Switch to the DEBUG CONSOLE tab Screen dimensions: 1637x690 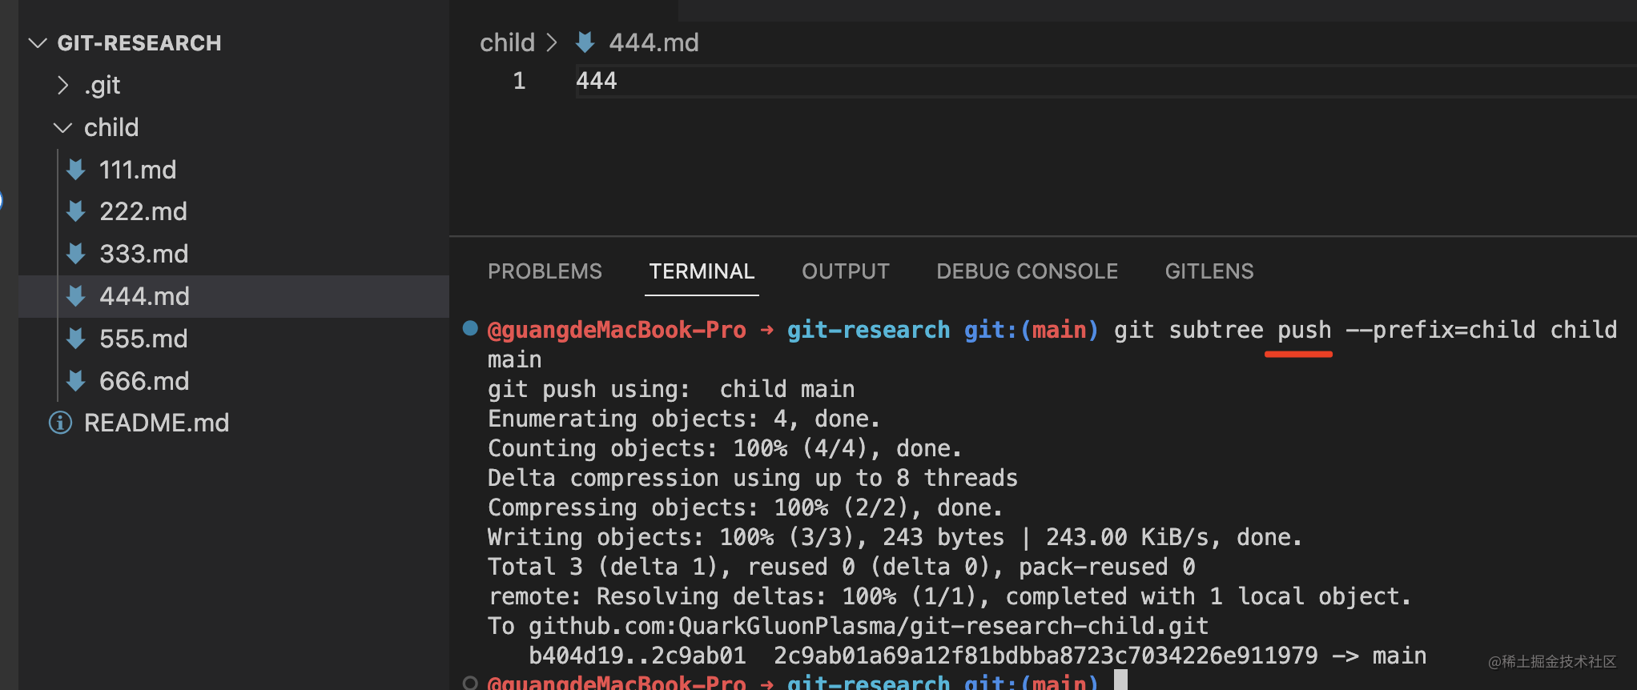[1027, 271]
